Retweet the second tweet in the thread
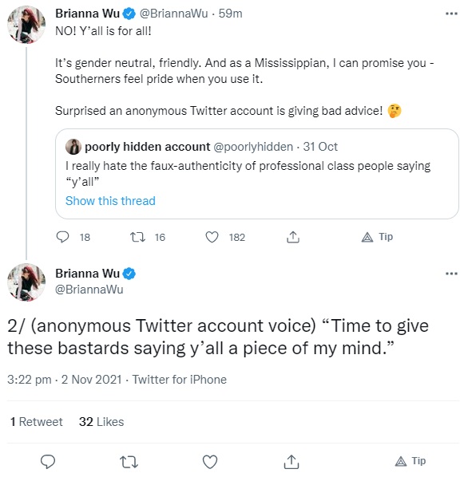 tap(129, 462)
